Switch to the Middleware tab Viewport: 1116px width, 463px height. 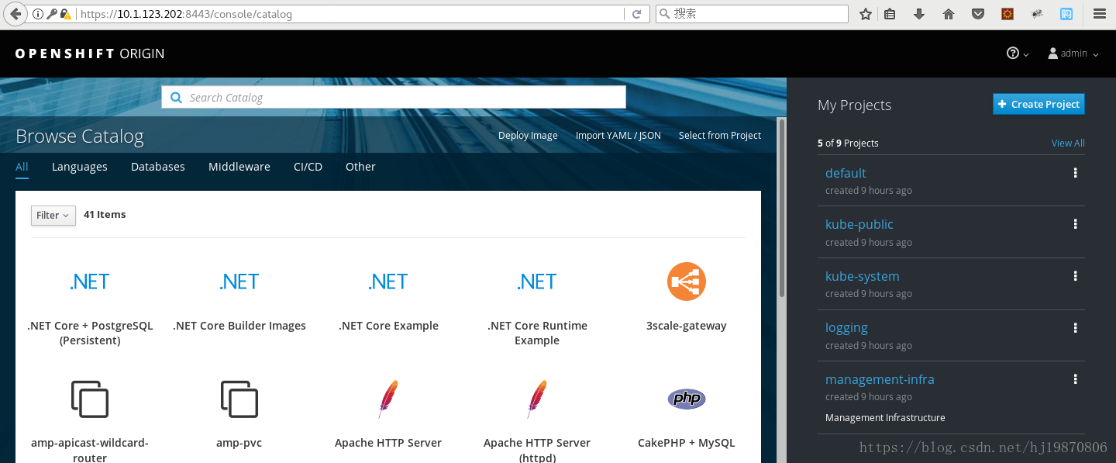tap(239, 167)
